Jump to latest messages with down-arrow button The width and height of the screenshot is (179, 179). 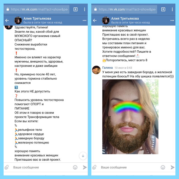(x=83, y=156)
